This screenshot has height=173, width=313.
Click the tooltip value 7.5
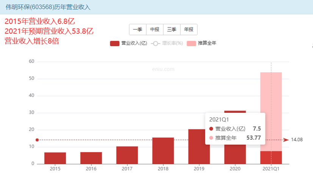[x=257, y=129]
